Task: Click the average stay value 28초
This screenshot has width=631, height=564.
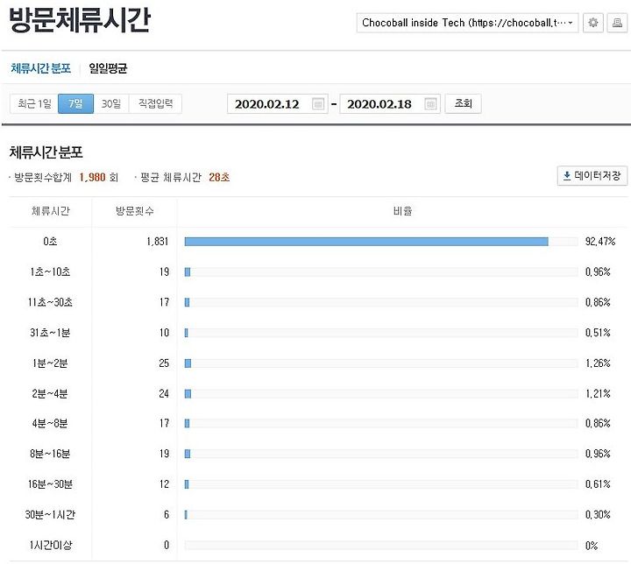Action: point(219,178)
